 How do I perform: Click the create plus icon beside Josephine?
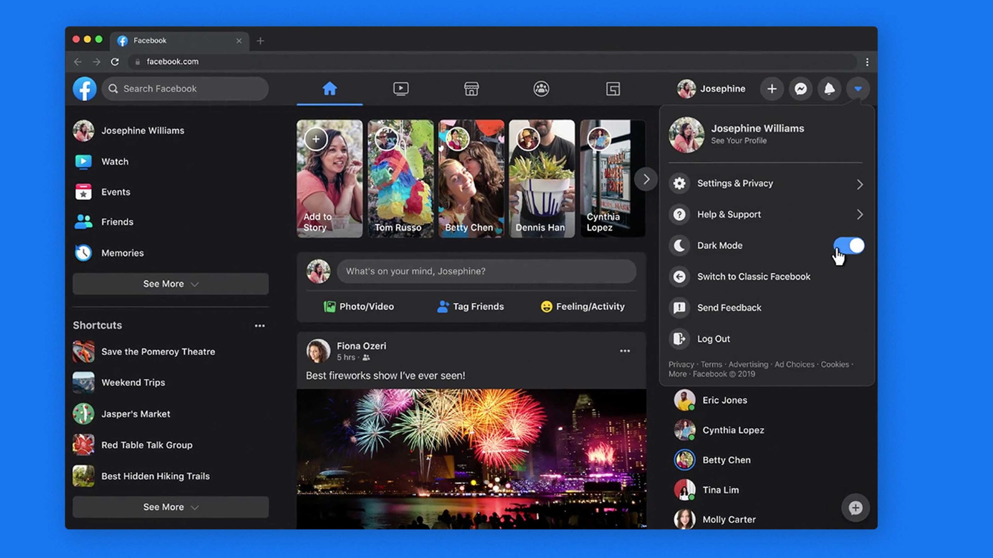[x=772, y=89]
